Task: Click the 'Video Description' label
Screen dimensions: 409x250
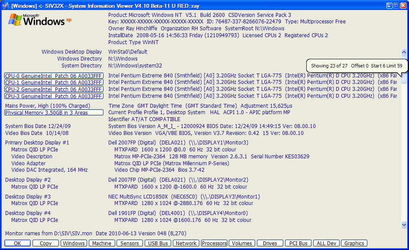Action: 32,156
